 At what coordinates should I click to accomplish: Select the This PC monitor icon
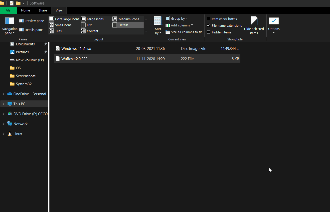(x=10, y=104)
